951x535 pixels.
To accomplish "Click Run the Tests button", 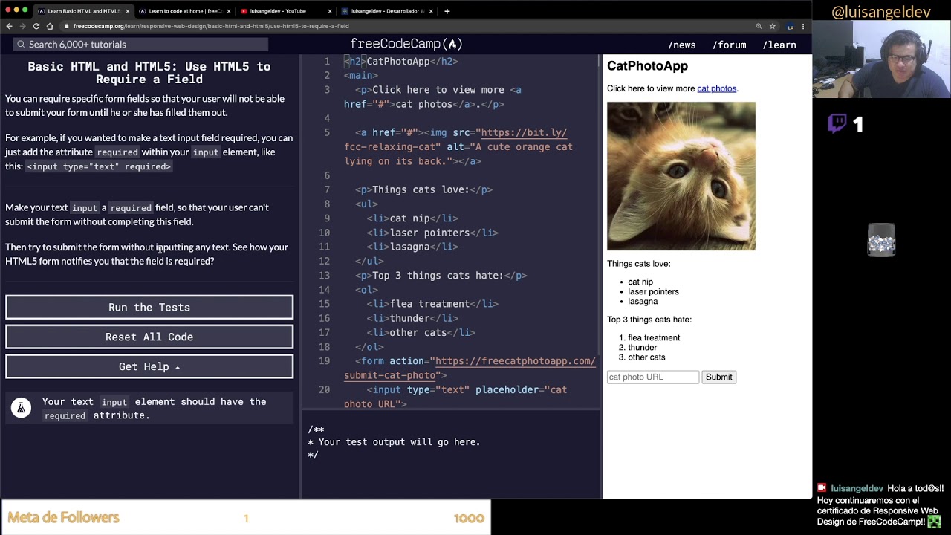I will coord(149,307).
